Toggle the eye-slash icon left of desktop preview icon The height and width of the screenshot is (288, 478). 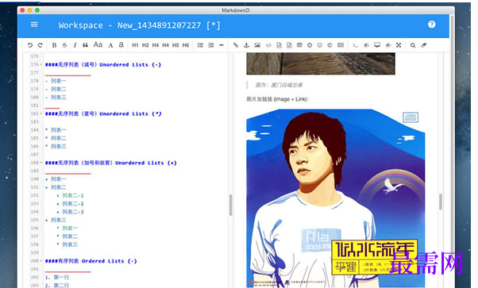pyautogui.click(x=366, y=45)
